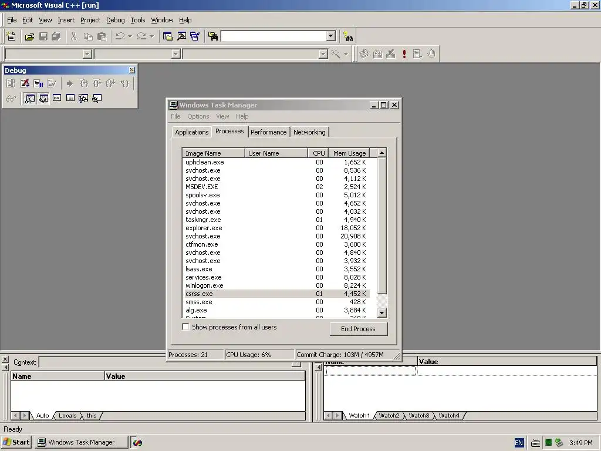Image resolution: width=601 pixels, height=451 pixels.
Task: Click Stop Debugging in Debug toolbar
Action: [x=25, y=83]
